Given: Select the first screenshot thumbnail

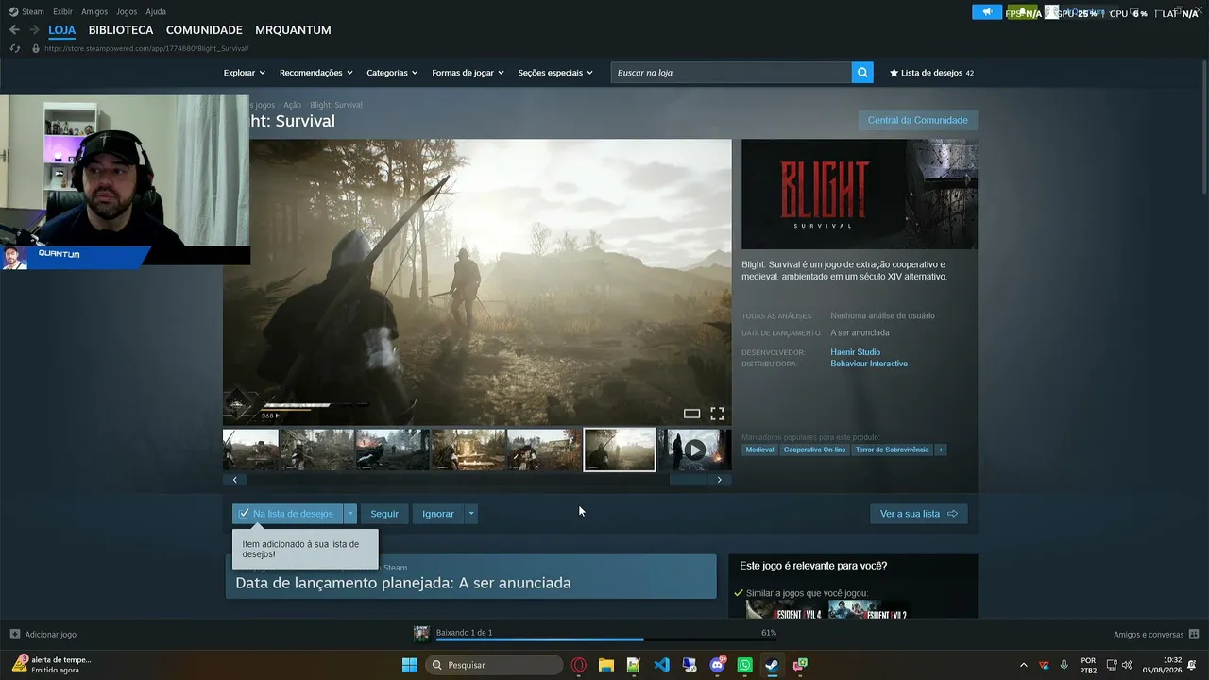Looking at the screenshot, I should pos(250,450).
